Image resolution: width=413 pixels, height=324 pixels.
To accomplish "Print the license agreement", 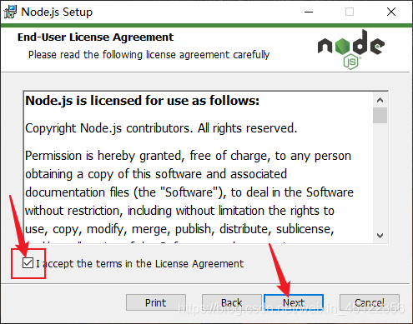I will (x=156, y=302).
